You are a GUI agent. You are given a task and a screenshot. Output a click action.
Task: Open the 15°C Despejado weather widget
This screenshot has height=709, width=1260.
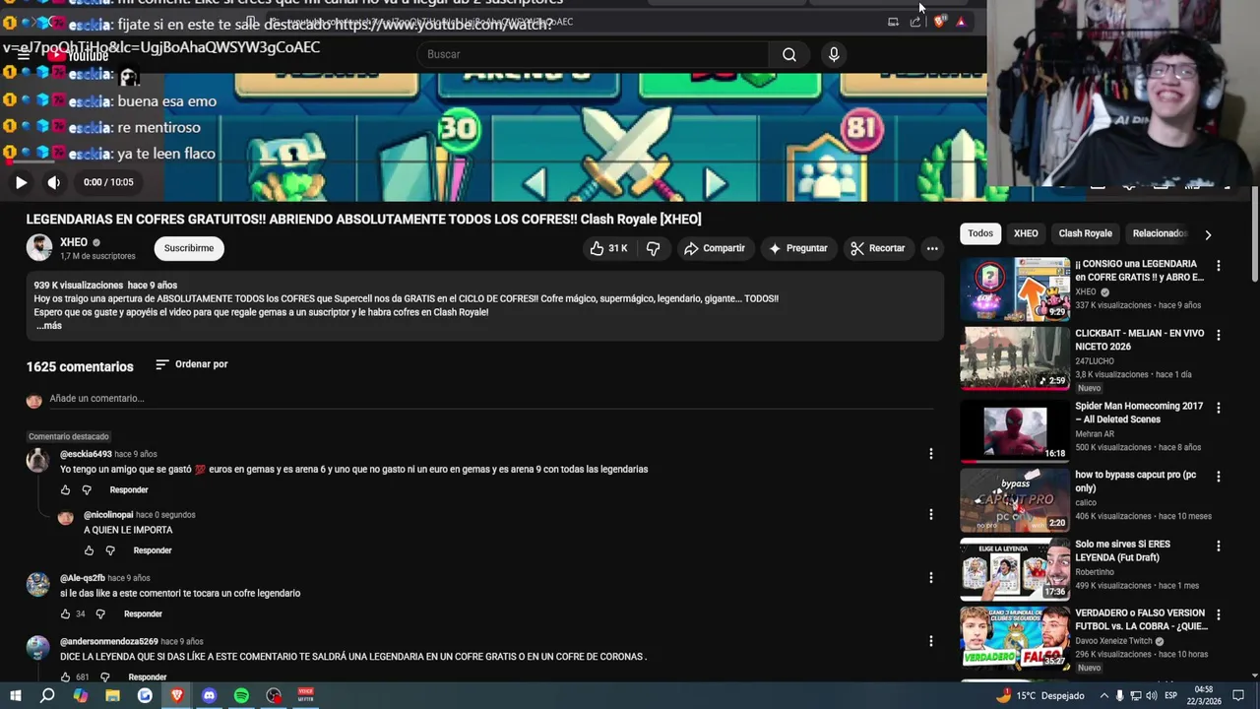[x=1039, y=695]
